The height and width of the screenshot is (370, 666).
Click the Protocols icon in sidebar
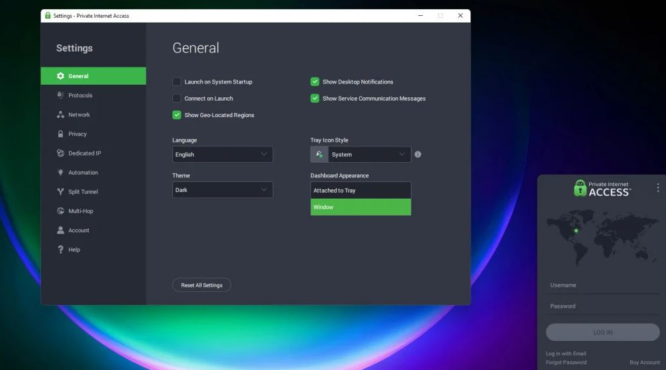tap(60, 95)
